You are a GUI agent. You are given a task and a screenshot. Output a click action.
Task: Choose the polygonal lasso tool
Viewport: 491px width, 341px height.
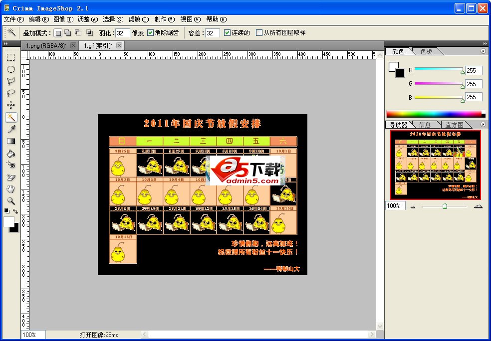click(11, 80)
